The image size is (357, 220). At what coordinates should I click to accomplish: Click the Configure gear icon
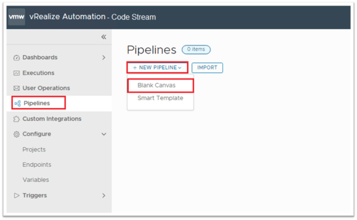(x=16, y=134)
